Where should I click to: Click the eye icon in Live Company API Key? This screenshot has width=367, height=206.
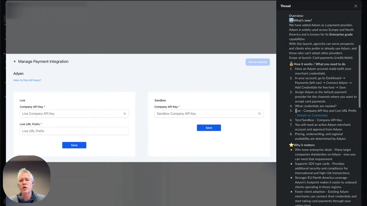pyautogui.click(x=125, y=114)
